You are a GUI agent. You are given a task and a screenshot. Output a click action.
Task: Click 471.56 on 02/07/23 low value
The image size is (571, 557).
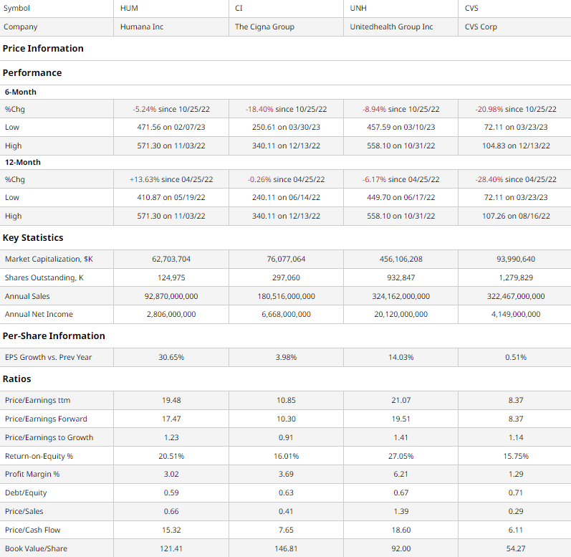click(171, 127)
